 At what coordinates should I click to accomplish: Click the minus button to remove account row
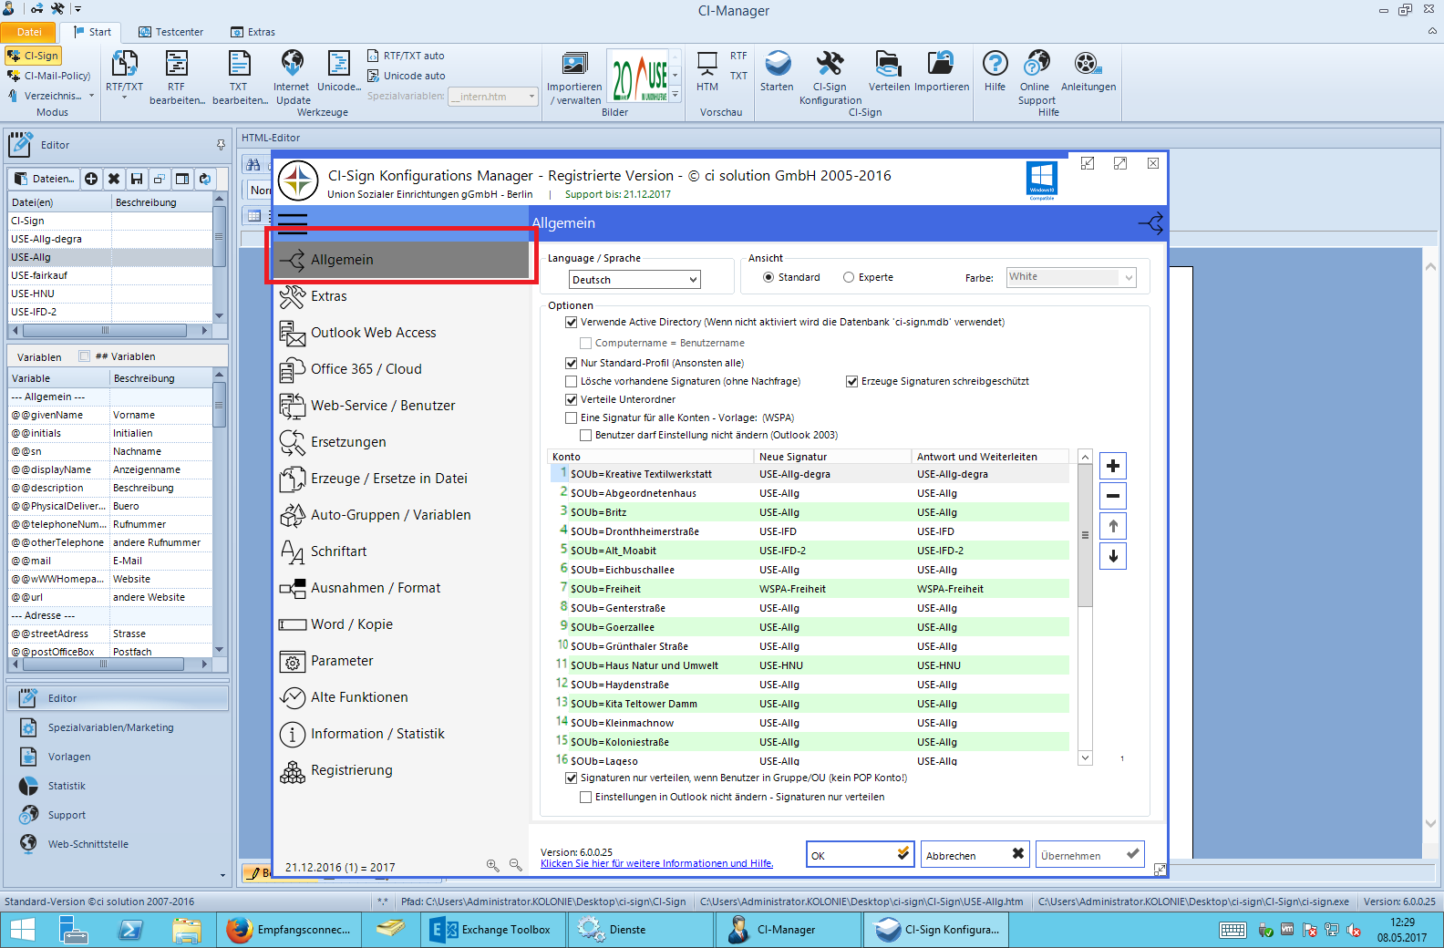[x=1112, y=496]
